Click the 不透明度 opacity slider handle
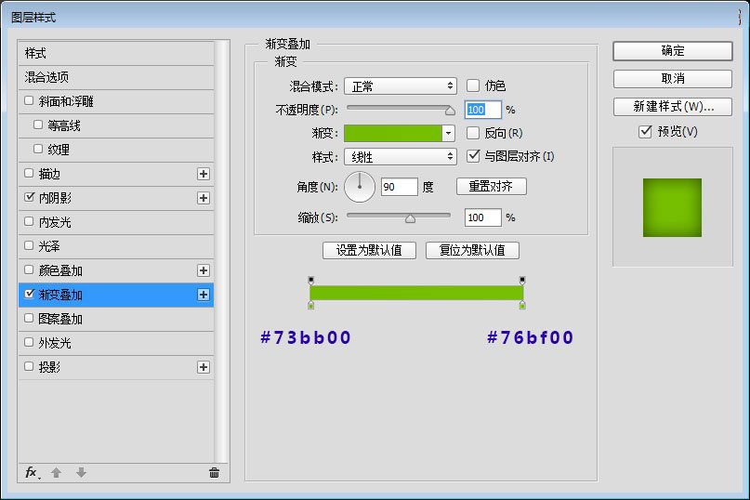Viewport: 750px width, 500px height. tap(450, 110)
